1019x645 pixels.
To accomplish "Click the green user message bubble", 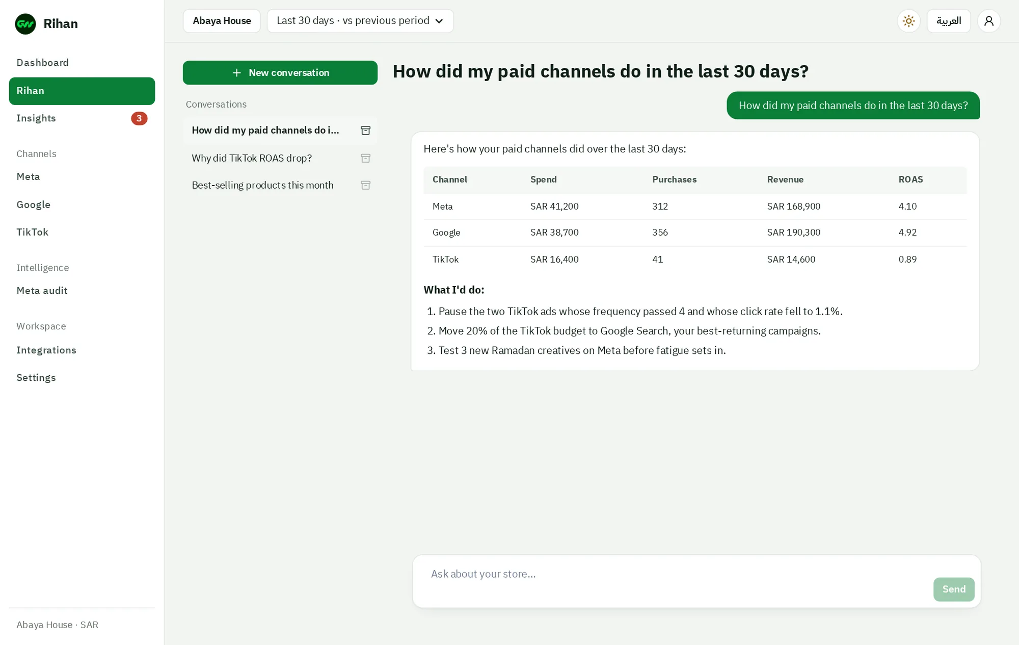I will tap(853, 106).
